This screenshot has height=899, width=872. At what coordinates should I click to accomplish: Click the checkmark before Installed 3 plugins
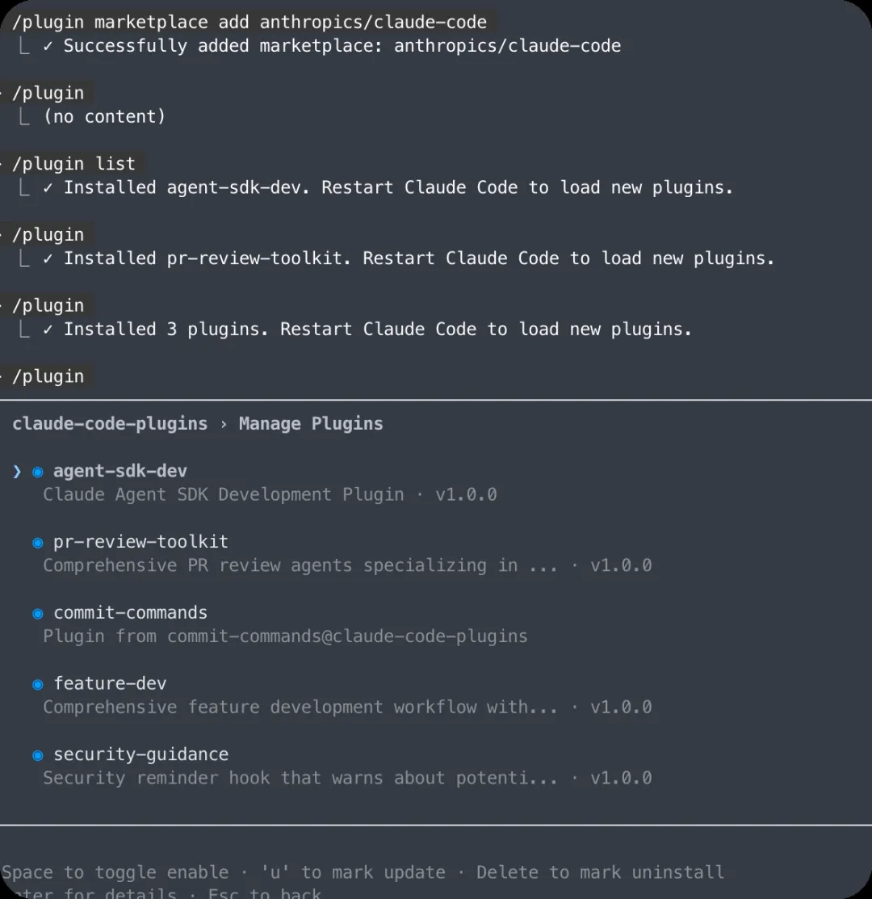48,330
